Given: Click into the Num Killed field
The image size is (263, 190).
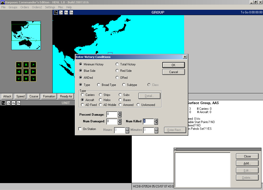Looking at the screenshot, I should coord(148,121).
